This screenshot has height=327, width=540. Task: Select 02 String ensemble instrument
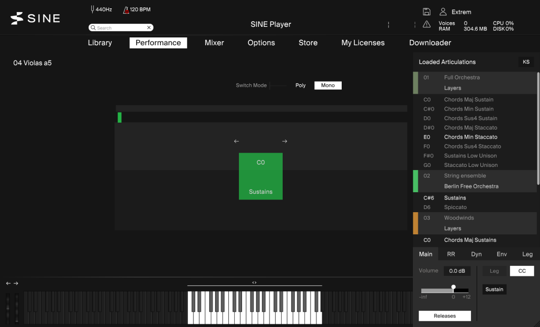tap(475, 181)
